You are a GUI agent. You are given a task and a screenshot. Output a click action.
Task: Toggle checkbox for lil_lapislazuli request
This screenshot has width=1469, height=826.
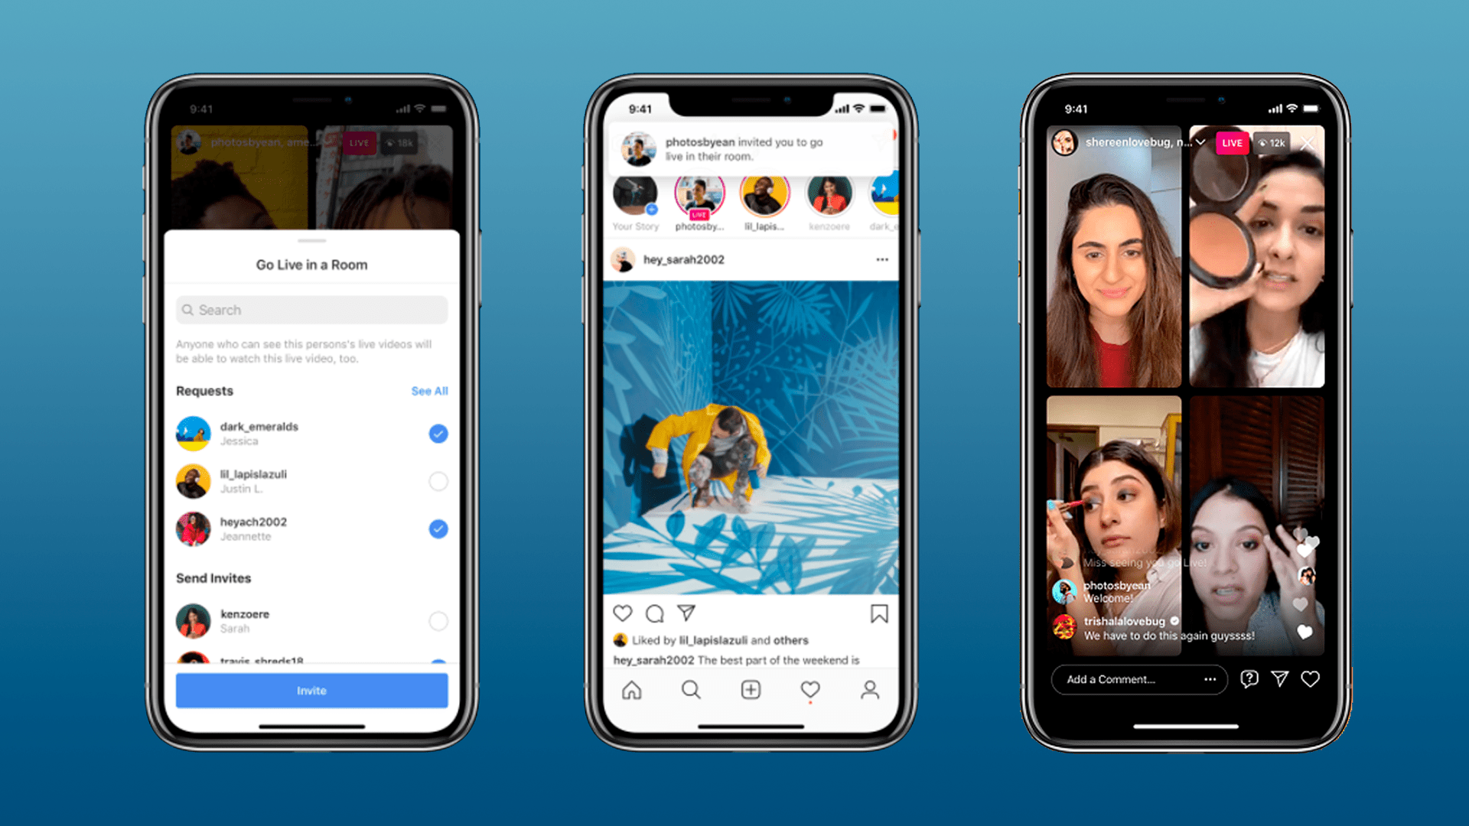[x=436, y=480]
